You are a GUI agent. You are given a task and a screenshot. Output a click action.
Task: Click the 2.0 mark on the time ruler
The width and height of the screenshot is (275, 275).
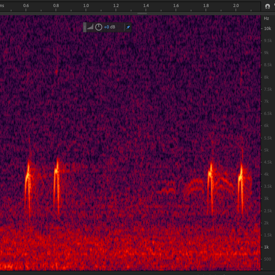(236, 6)
